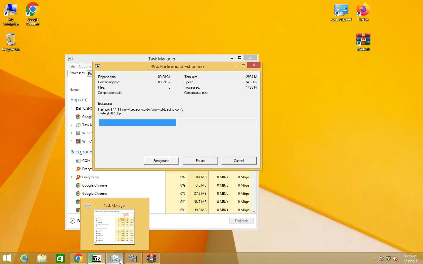Open Action Center flag tray icon
The width and height of the screenshot is (423, 264).
[x=381, y=258]
